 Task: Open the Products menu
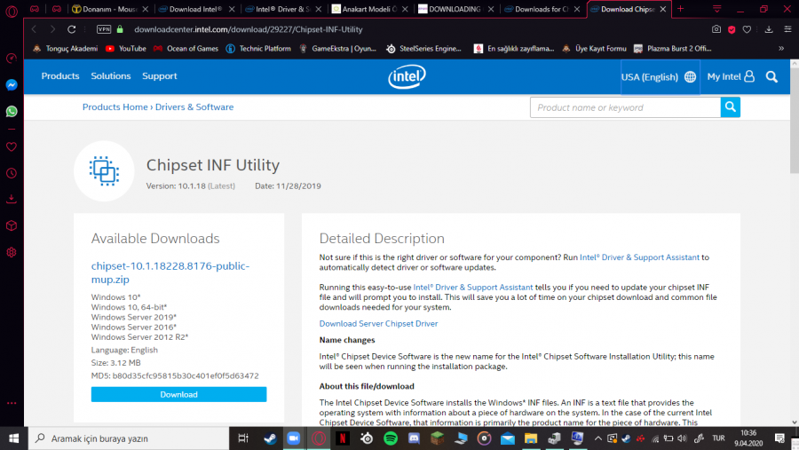(x=60, y=76)
